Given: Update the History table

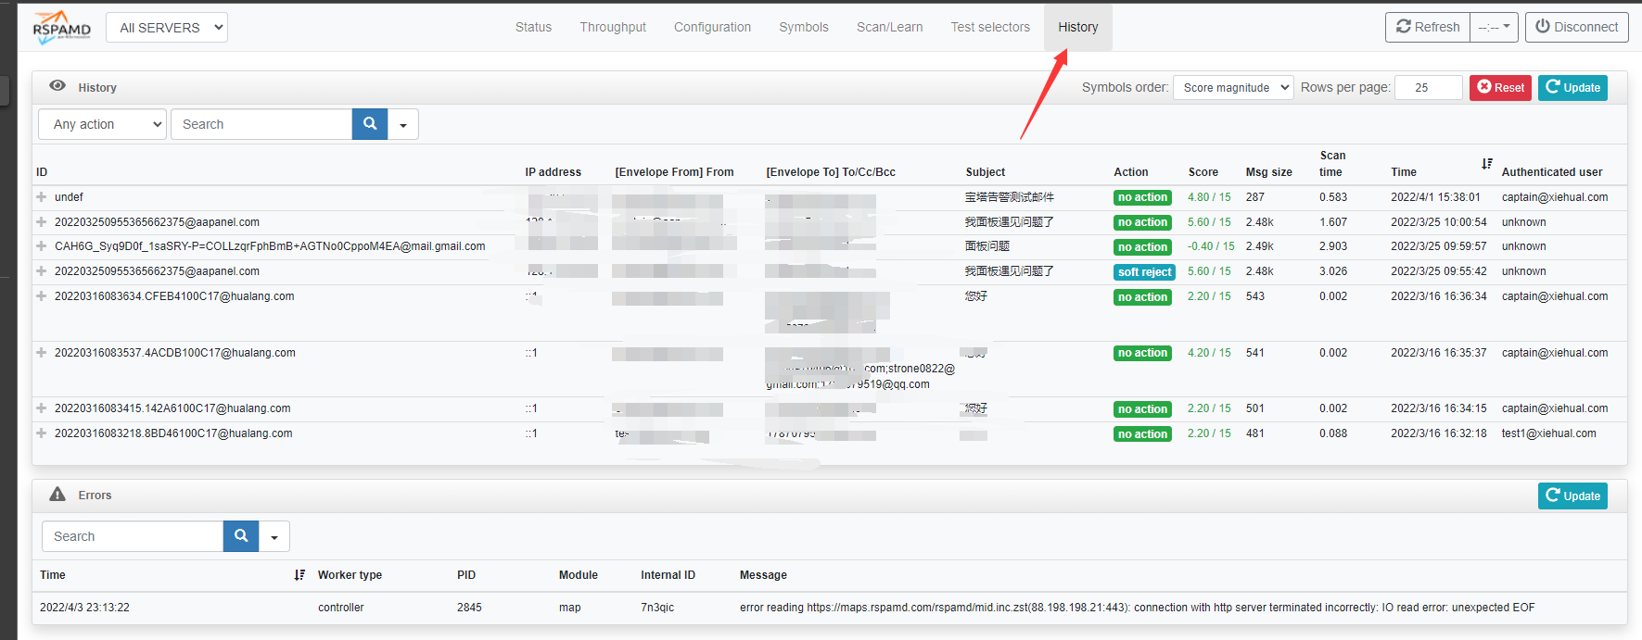Looking at the screenshot, I should [x=1572, y=88].
